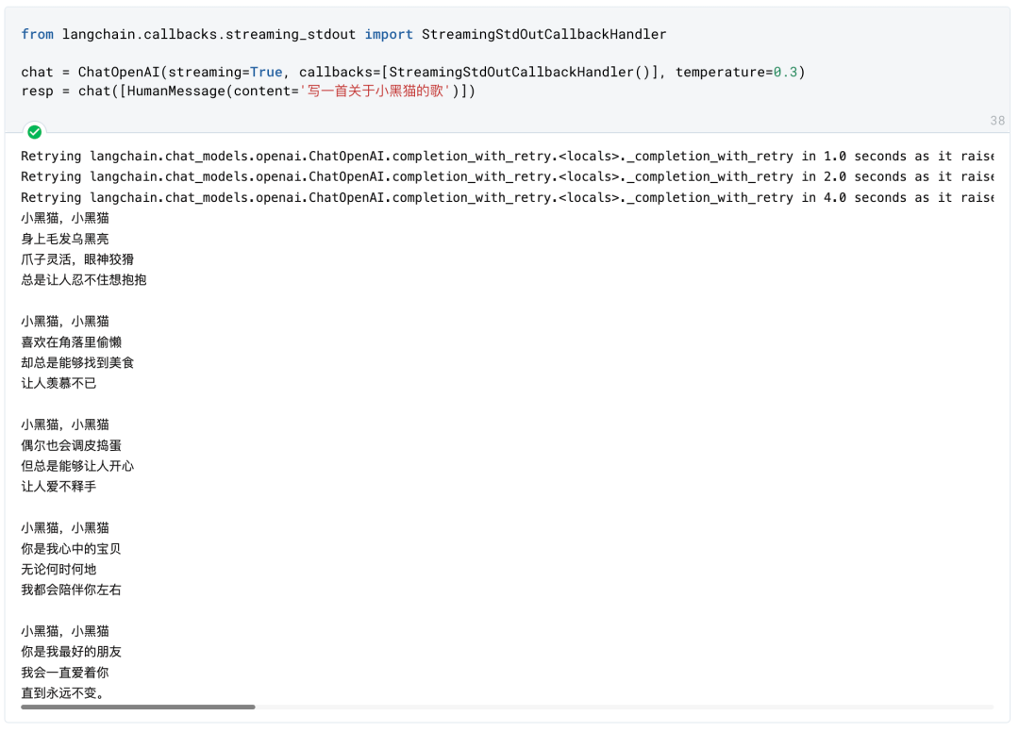The image size is (1019, 732).
Task: Click the output line '偶尔也会调皮捣蛋'
Action: coord(72,445)
